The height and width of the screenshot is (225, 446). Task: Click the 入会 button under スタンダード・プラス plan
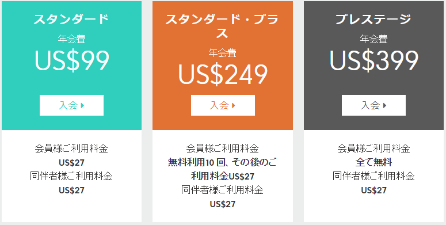pyautogui.click(x=223, y=105)
